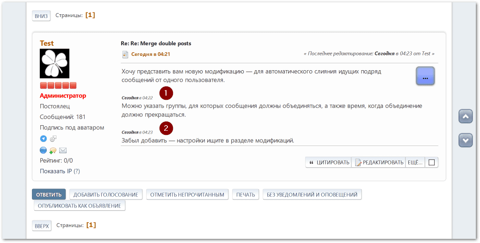Click the ВНИЗ button at top

click(41, 16)
